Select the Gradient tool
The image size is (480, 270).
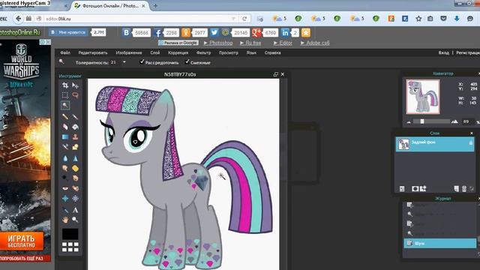(65, 136)
